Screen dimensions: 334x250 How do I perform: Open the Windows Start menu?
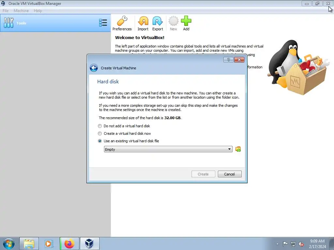click(x=8, y=243)
